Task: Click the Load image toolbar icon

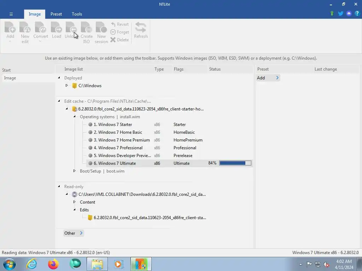Action: point(56,28)
